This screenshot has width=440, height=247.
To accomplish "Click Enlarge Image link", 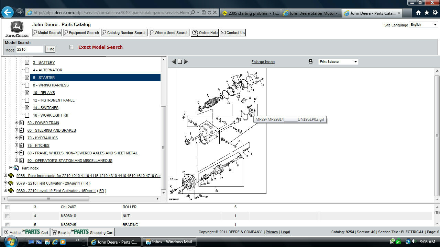I will (263, 62).
